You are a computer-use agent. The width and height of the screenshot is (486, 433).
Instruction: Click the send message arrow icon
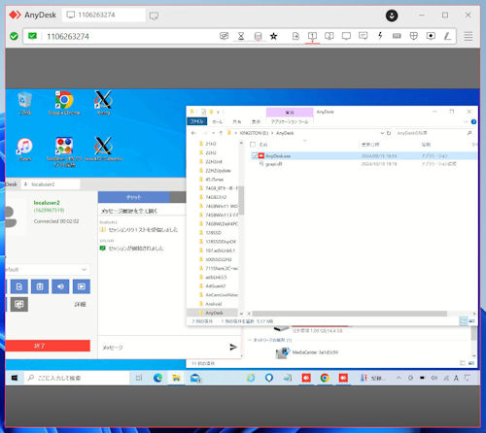[233, 348]
